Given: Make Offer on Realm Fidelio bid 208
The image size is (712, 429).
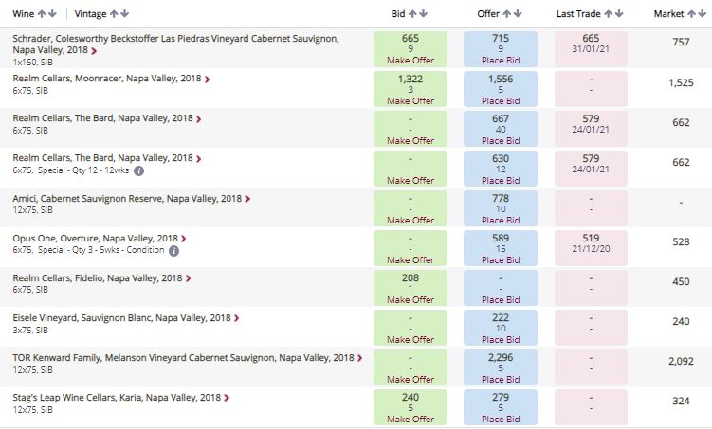Looking at the screenshot, I should [x=411, y=300].
